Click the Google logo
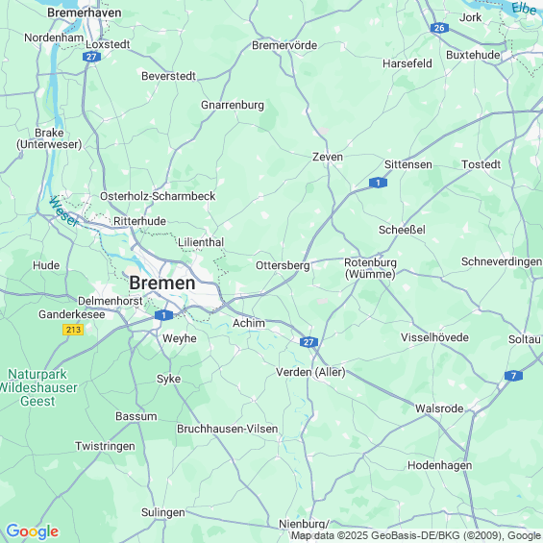The height and width of the screenshot is (543, 543). point(33,531)
